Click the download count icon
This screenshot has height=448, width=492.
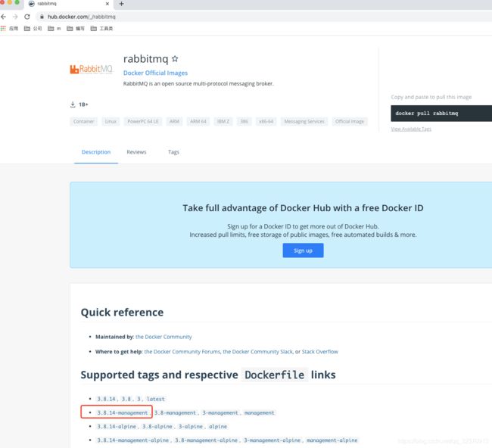click(73, 104)
